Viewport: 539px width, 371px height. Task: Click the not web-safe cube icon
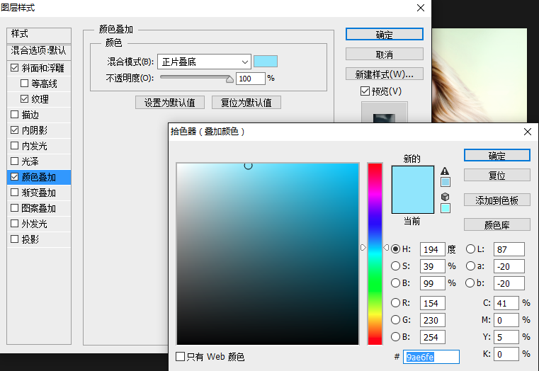point(446,197)
